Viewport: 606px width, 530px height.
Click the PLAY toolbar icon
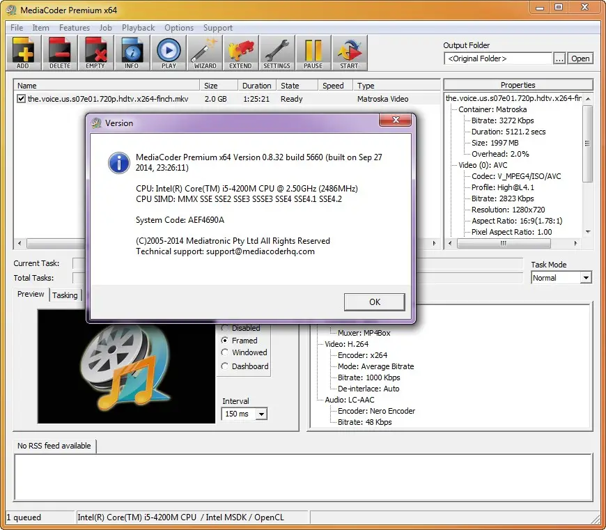coord(168,53)
